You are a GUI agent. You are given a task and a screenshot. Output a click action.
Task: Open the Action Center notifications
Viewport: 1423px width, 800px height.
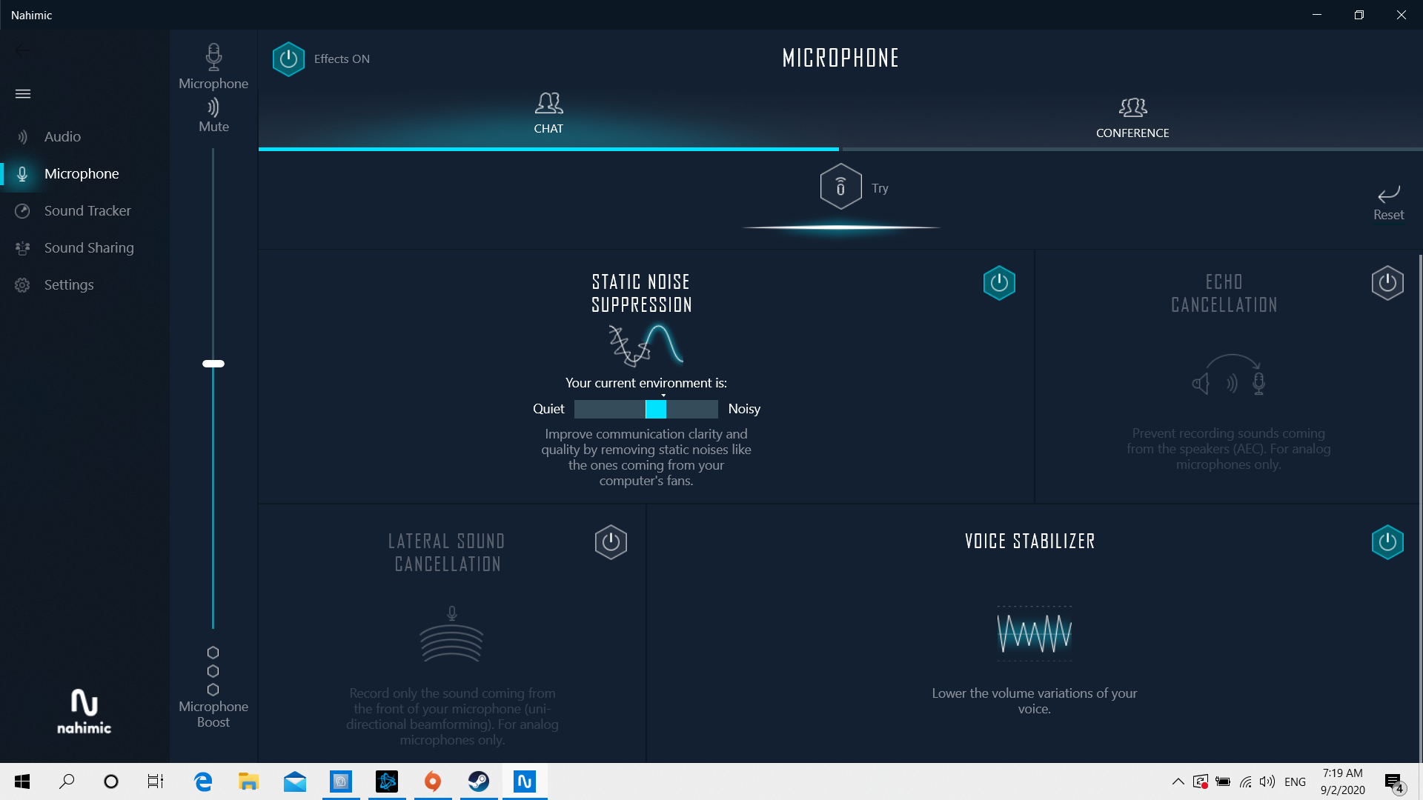tap(1394, 782)
